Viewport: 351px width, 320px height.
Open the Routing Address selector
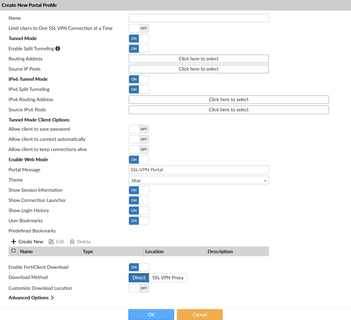tap(198, 59)
